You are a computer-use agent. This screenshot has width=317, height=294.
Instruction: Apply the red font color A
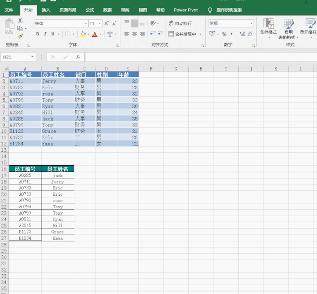coord(95,34)
